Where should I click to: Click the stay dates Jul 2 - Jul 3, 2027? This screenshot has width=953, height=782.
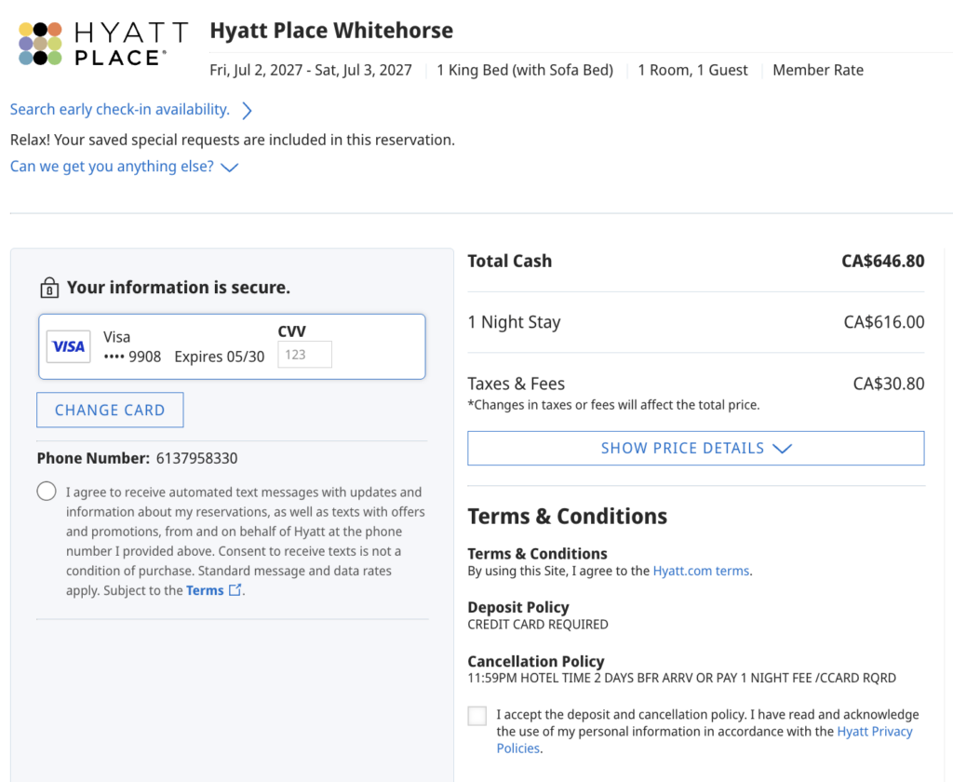tap(311, 70)
